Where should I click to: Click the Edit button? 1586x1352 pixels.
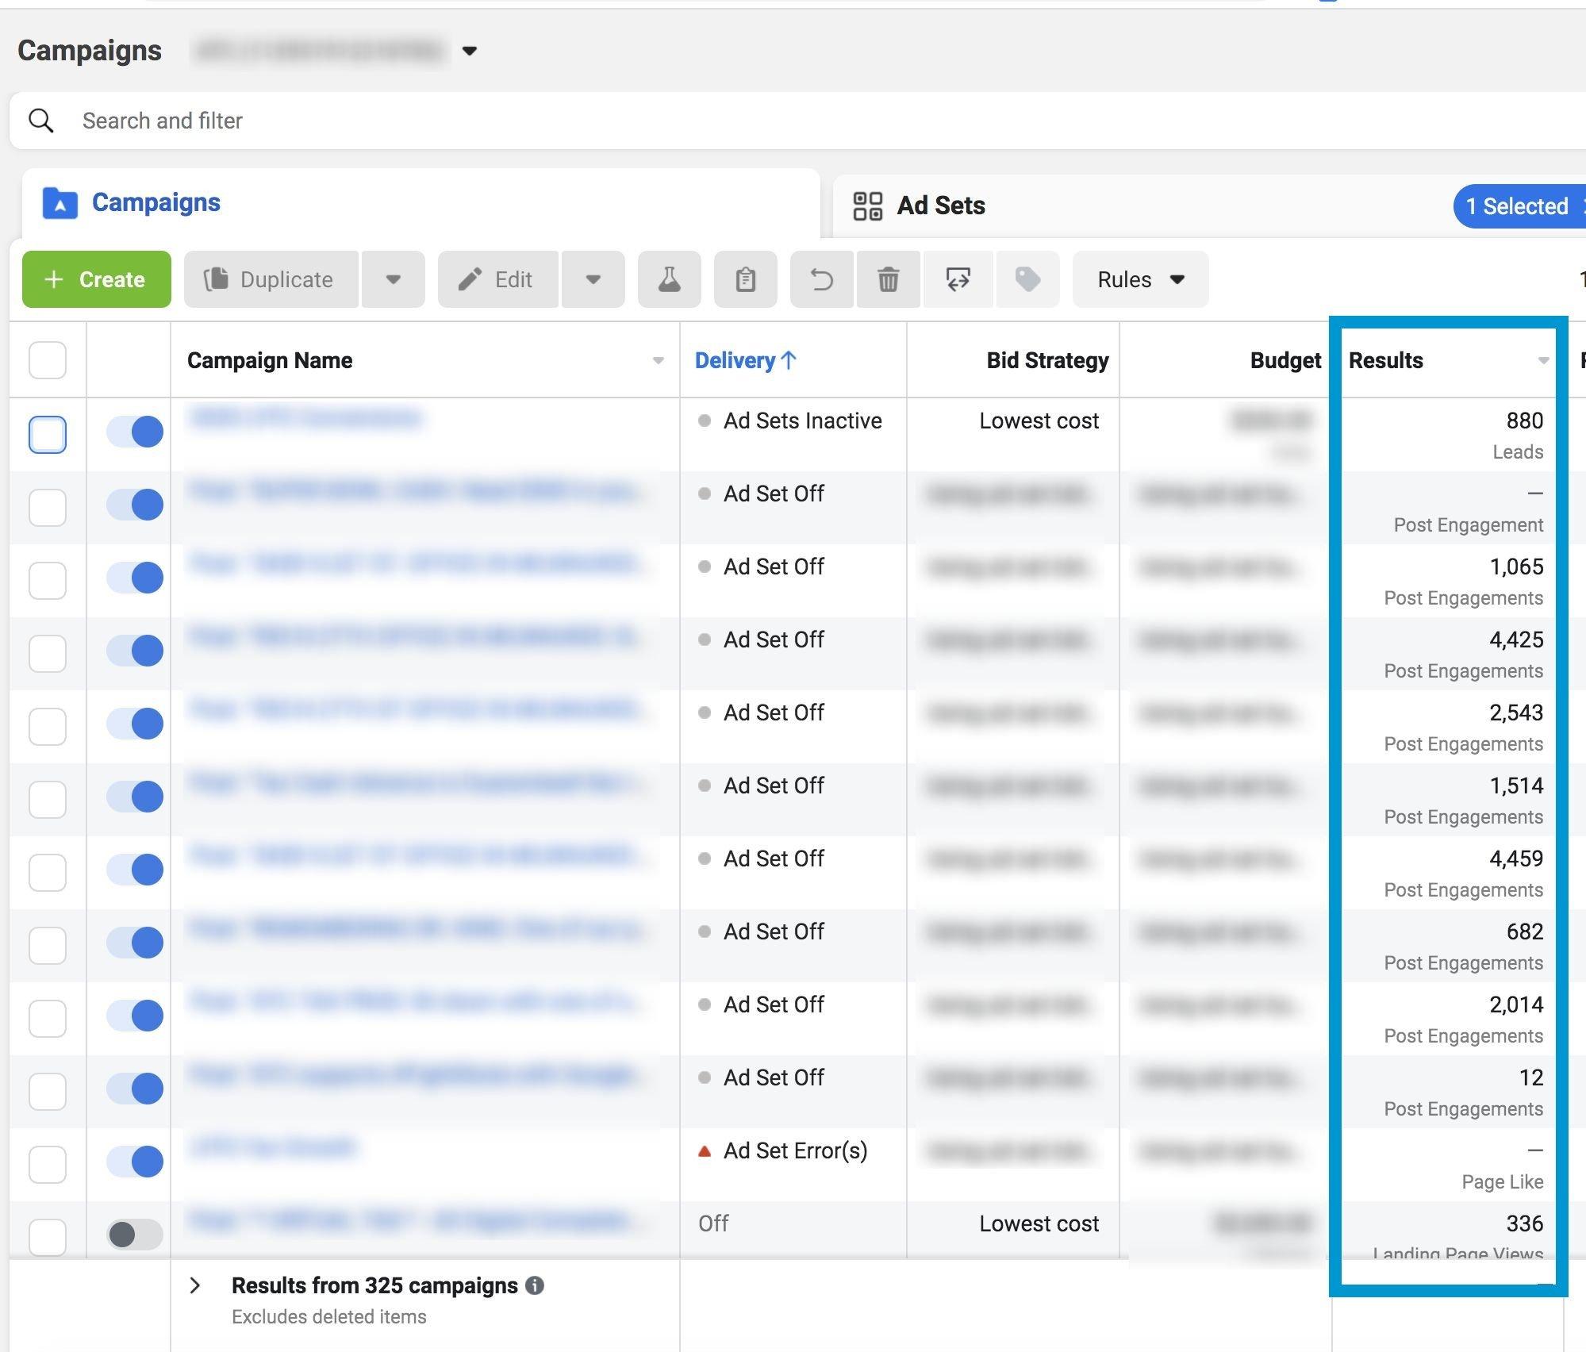point(497,279)
